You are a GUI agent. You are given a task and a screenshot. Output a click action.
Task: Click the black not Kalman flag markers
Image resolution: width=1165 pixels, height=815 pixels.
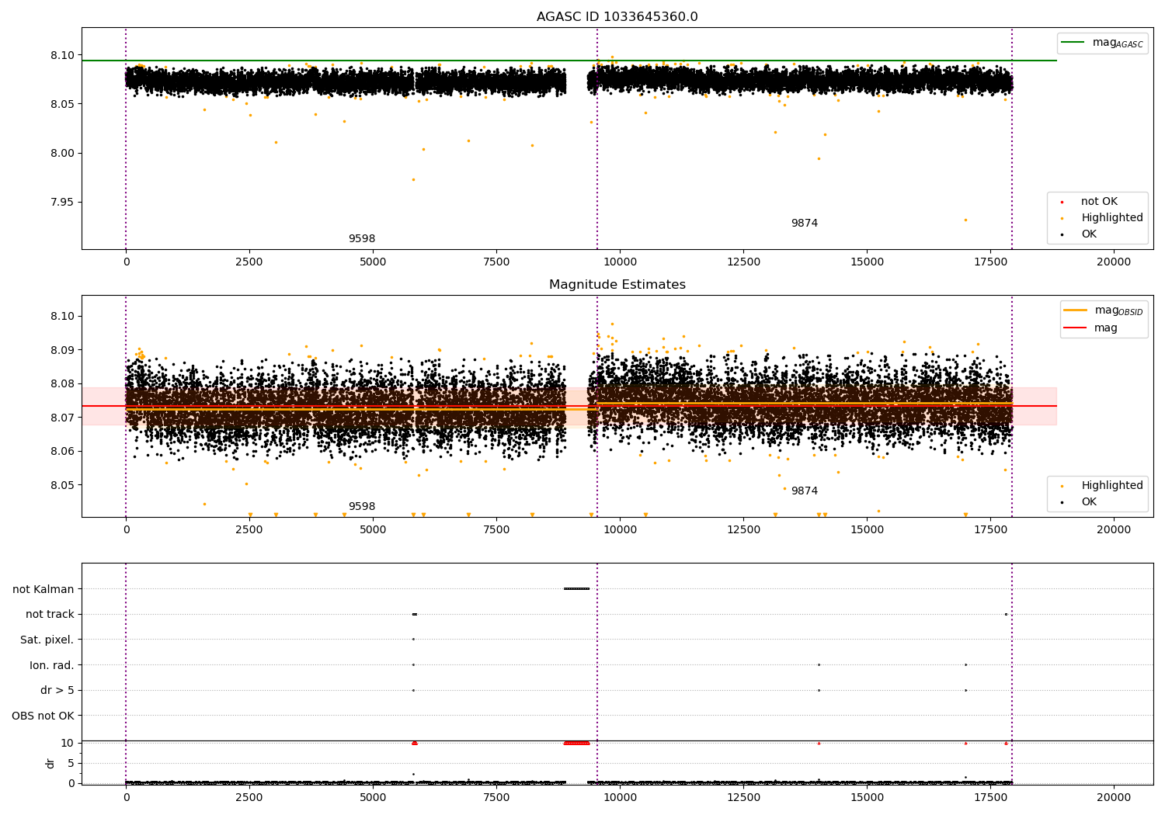tap(577, 588)
